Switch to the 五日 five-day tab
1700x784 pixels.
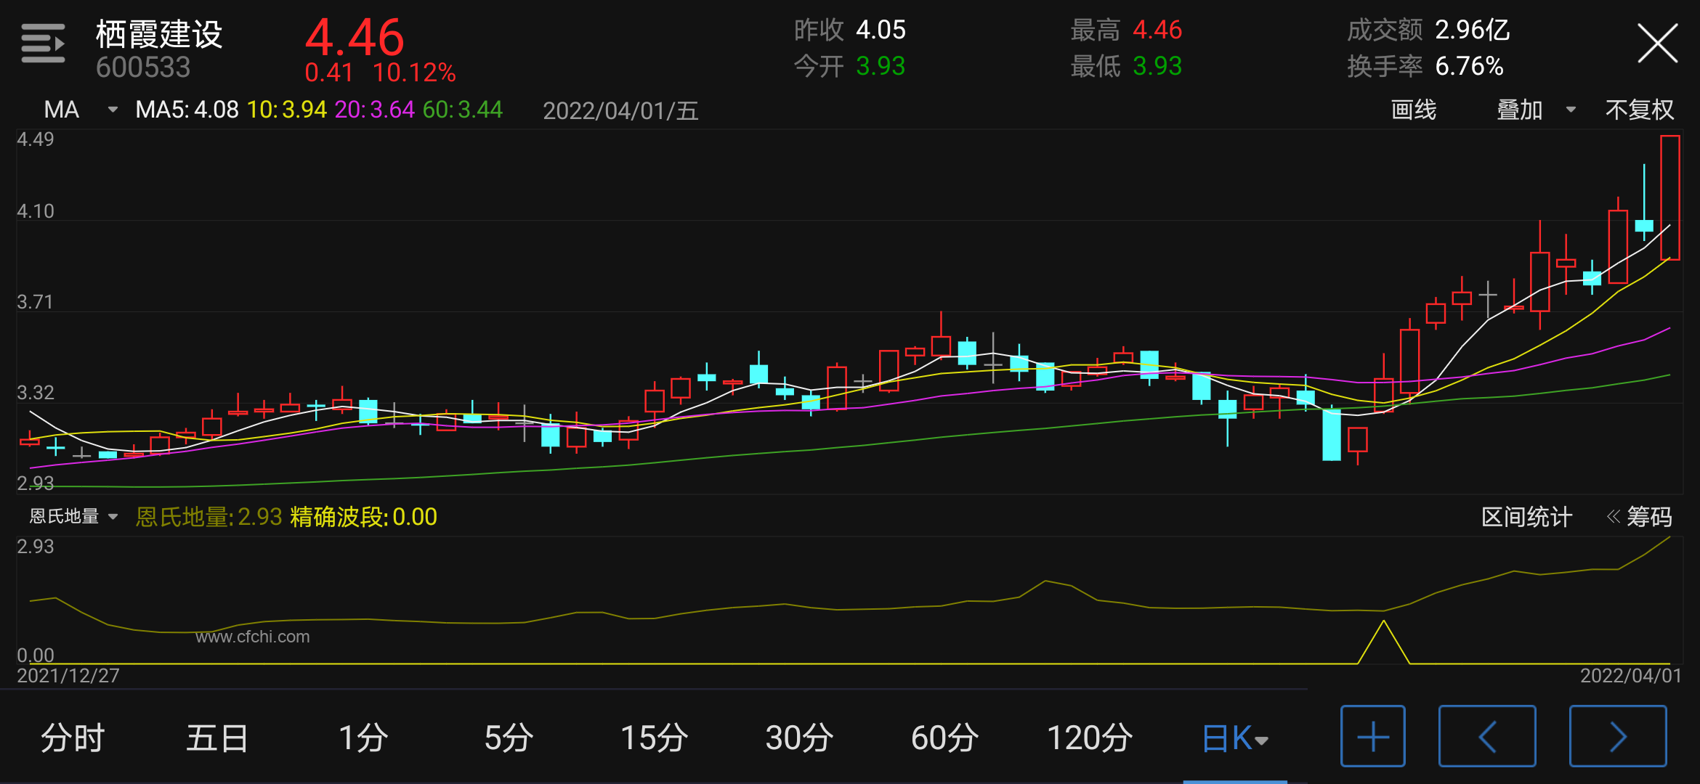click(217, 738)
